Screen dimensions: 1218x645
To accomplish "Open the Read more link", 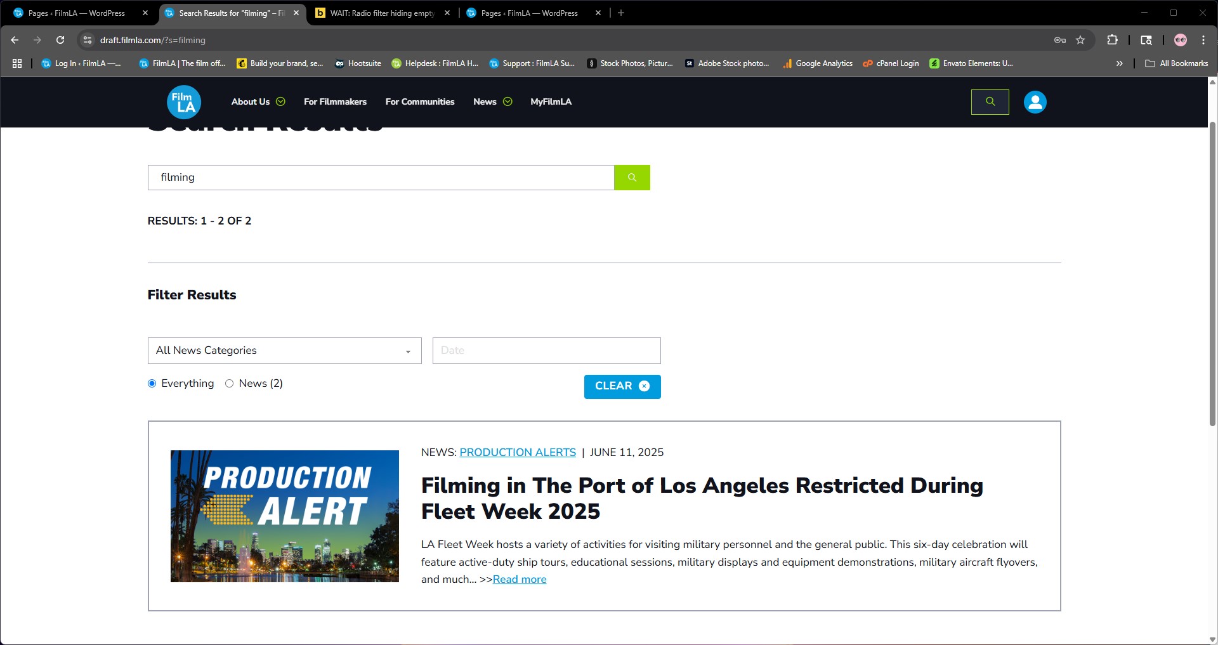I will pyautogui.click(x=519, y=580).
